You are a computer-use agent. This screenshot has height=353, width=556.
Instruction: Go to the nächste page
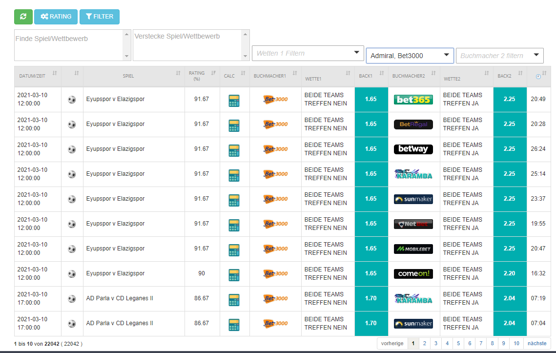pyautogui.click(x=537, y=343)
